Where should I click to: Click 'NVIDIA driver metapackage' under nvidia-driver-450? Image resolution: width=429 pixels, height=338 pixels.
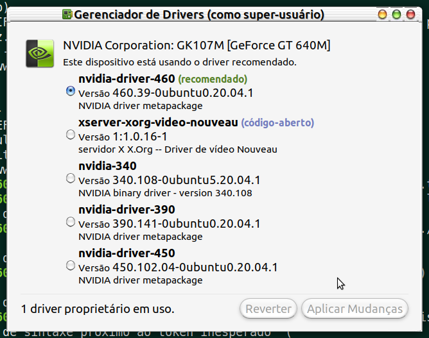coord(141,280)
